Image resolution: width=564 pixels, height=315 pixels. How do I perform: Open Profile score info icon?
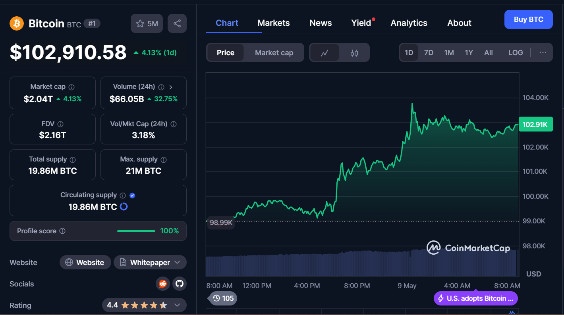point(62,231)
